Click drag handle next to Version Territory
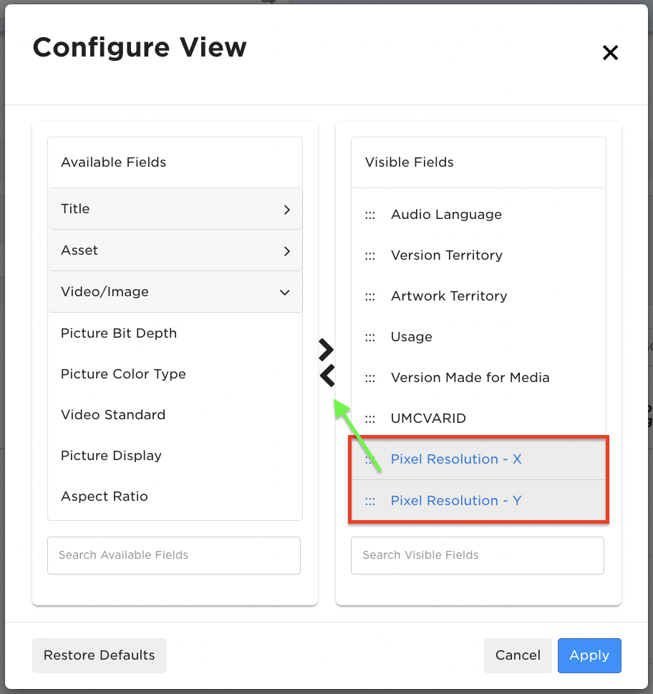The height and width of the screenshot is (694, 653). (370, 256)
